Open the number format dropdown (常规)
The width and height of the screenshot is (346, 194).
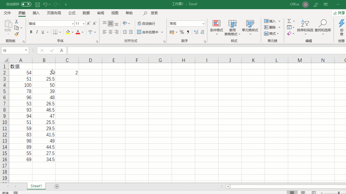pyautogui.click(x=203, y=24)
